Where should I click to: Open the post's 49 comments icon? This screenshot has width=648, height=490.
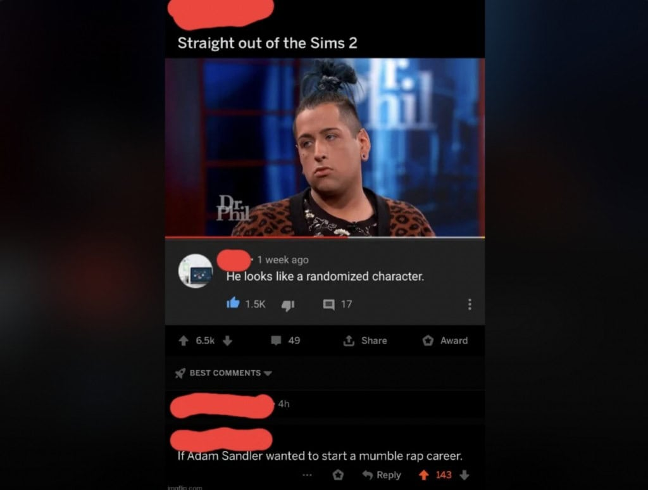point(276,341)
